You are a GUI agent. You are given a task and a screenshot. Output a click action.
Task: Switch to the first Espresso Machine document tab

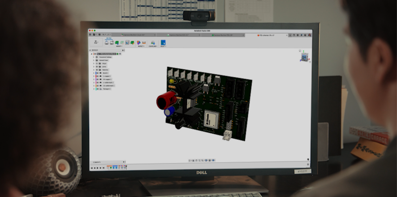[134, 35]
